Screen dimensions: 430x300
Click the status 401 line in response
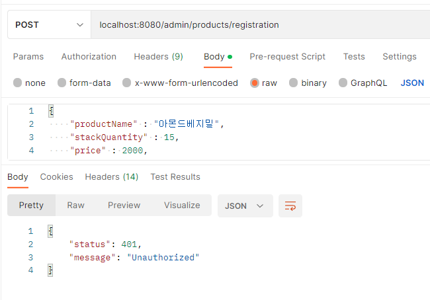click(105, 244)
